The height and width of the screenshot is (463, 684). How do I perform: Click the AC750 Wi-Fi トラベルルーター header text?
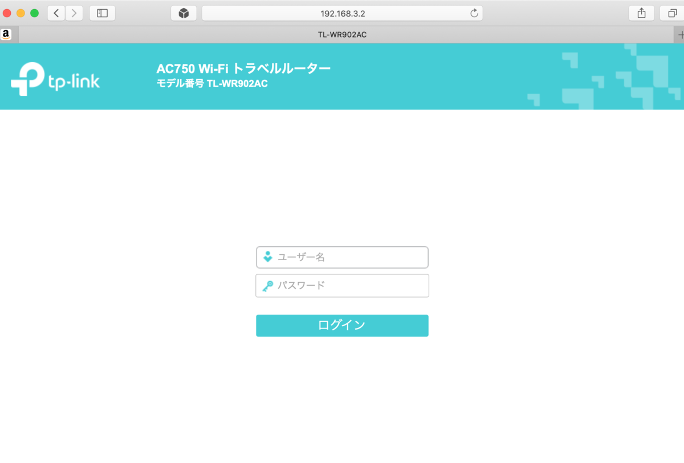coord(244,67)
